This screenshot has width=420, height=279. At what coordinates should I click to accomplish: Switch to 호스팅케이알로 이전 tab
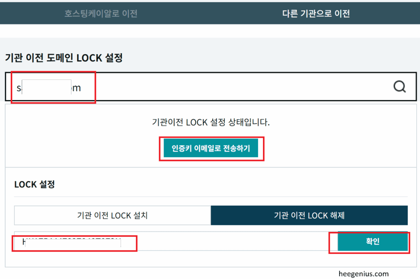tap(101, 14)
